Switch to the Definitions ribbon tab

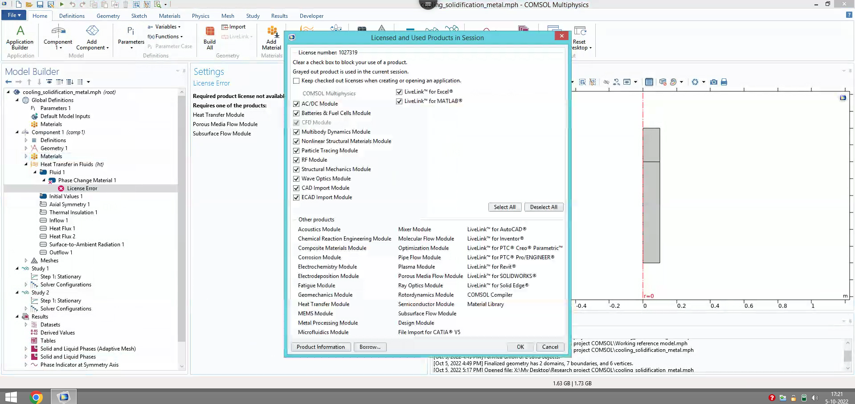72,16
